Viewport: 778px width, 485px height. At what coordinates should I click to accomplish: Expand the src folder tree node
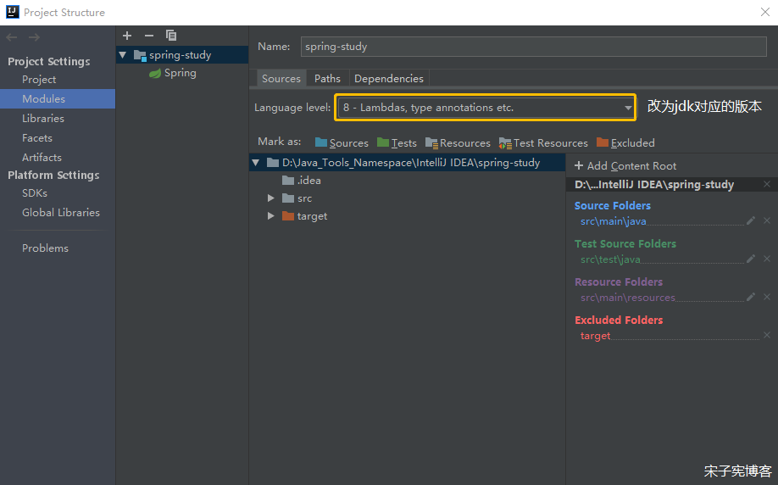(271, 198)
